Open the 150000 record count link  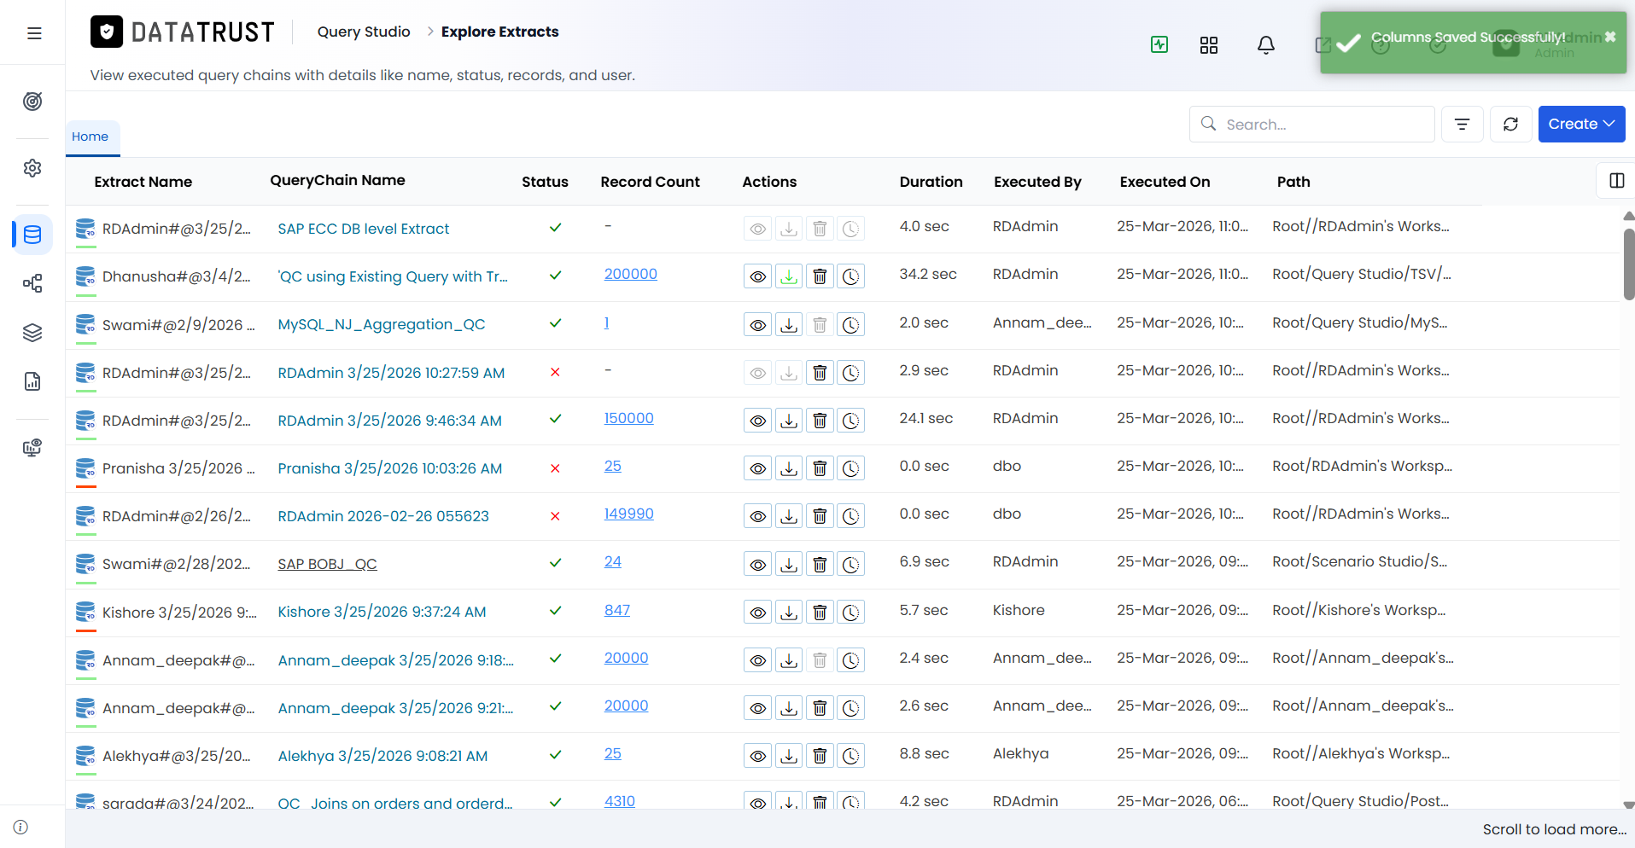click(628, 418)
